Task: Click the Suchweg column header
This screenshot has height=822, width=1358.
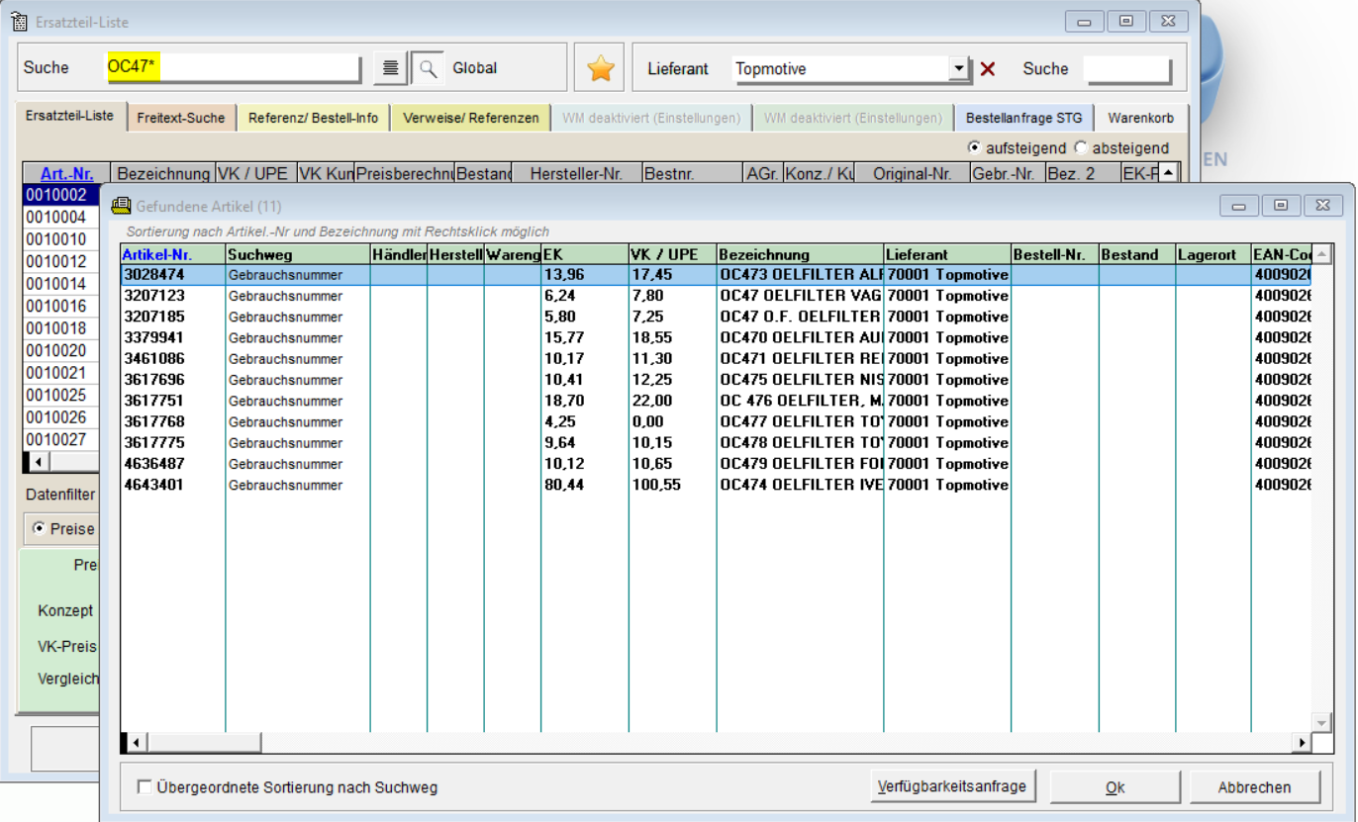Action: (298, 254)
